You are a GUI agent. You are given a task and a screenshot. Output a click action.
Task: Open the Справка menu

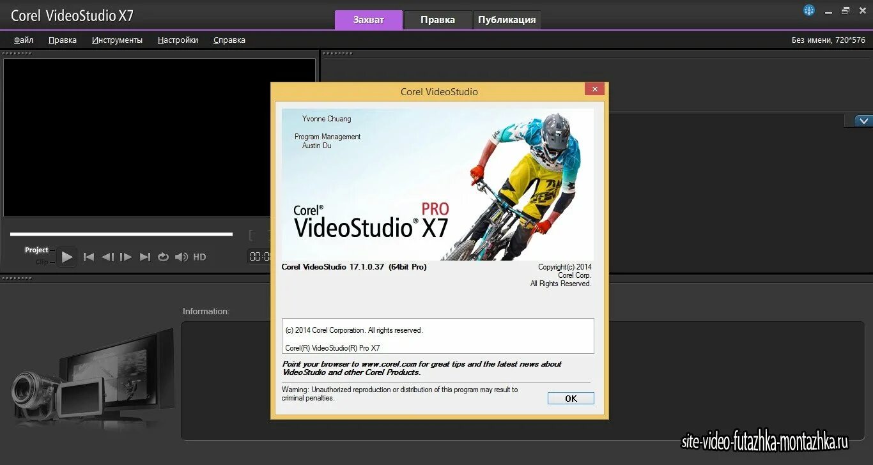coord(229,40)
